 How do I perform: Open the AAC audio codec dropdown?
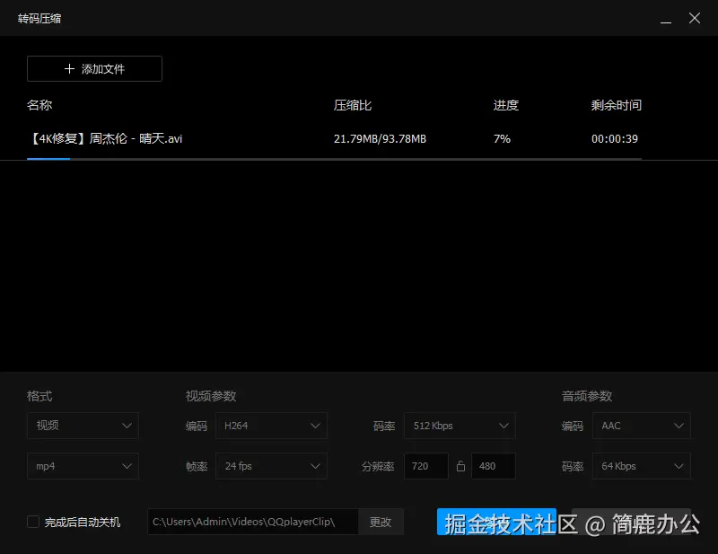pyautogui.click(x=641, y=426)
